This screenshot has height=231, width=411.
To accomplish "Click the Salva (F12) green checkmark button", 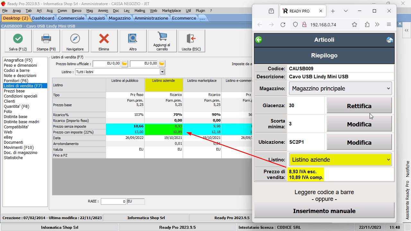I will [18, 41].
